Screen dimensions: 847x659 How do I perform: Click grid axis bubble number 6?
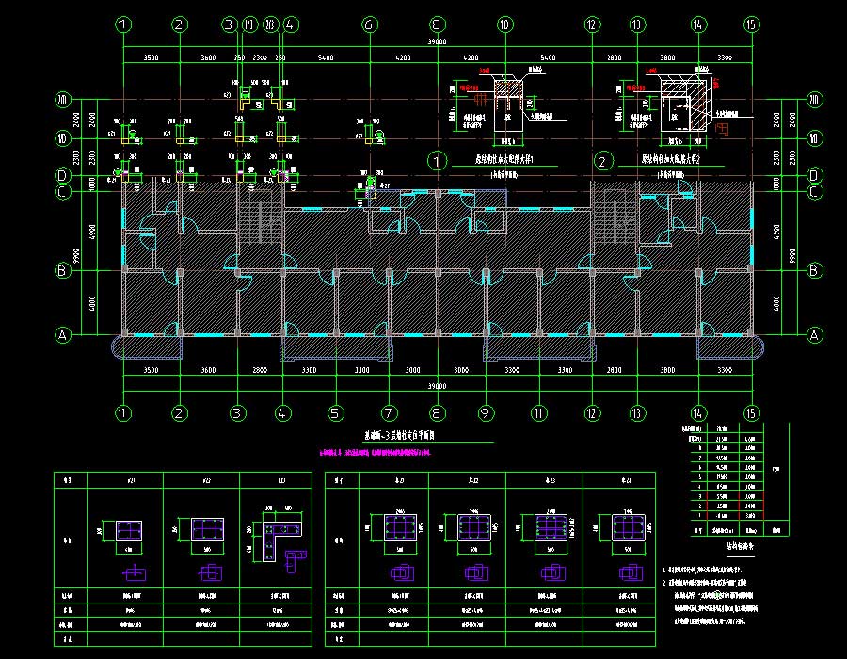369,24
